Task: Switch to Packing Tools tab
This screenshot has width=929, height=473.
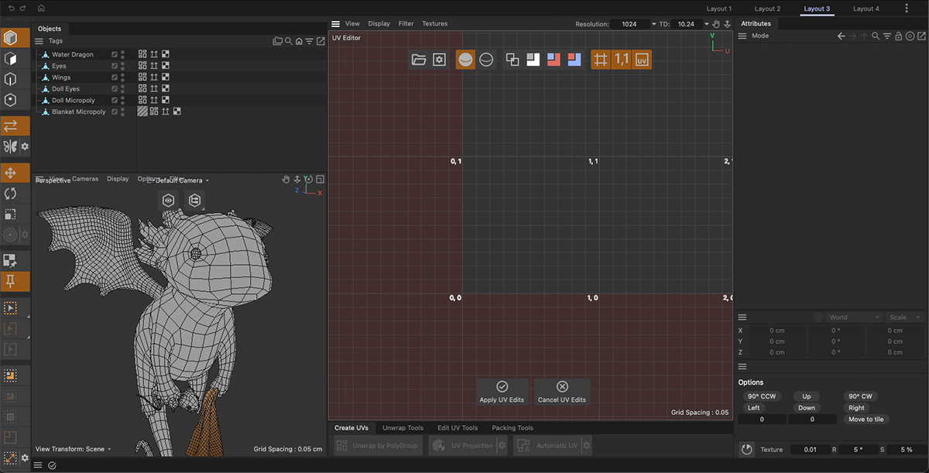Action: point(512,427)
